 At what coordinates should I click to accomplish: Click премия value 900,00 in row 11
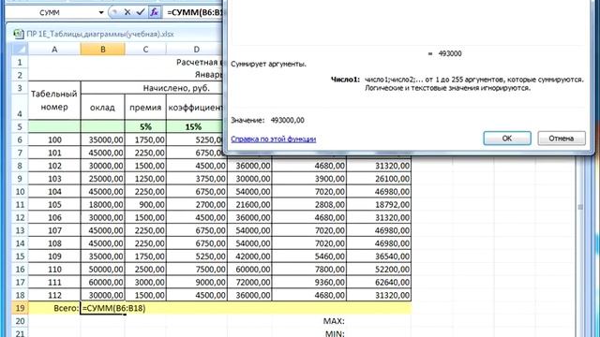tap(145, 205)
